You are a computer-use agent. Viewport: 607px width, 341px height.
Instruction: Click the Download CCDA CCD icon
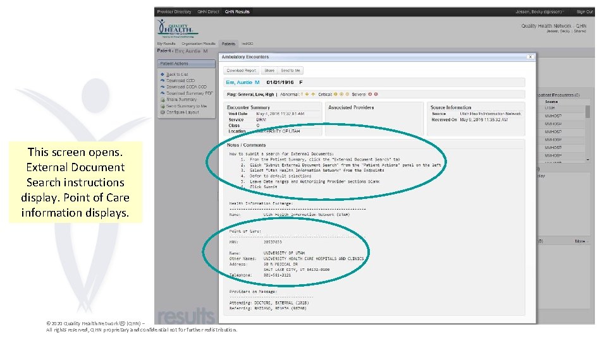162,87
